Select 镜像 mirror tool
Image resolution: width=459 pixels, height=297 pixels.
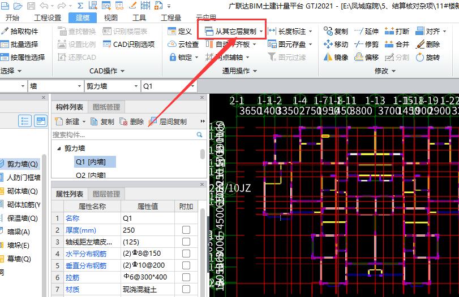pos(336,57)
